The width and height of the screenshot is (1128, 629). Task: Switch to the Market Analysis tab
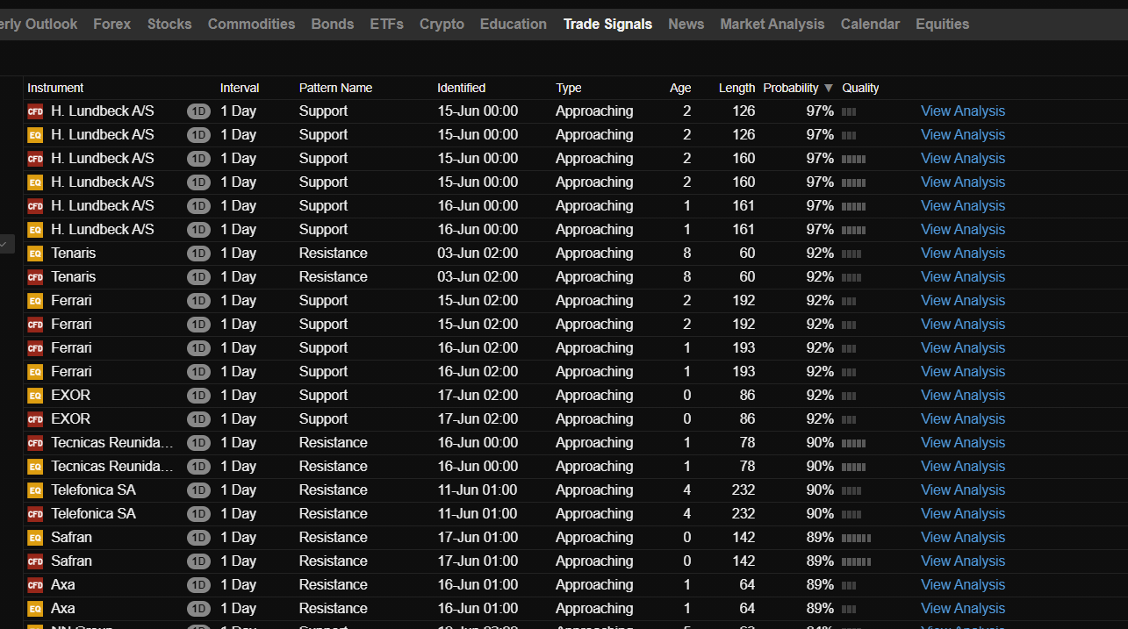point(772,25)
